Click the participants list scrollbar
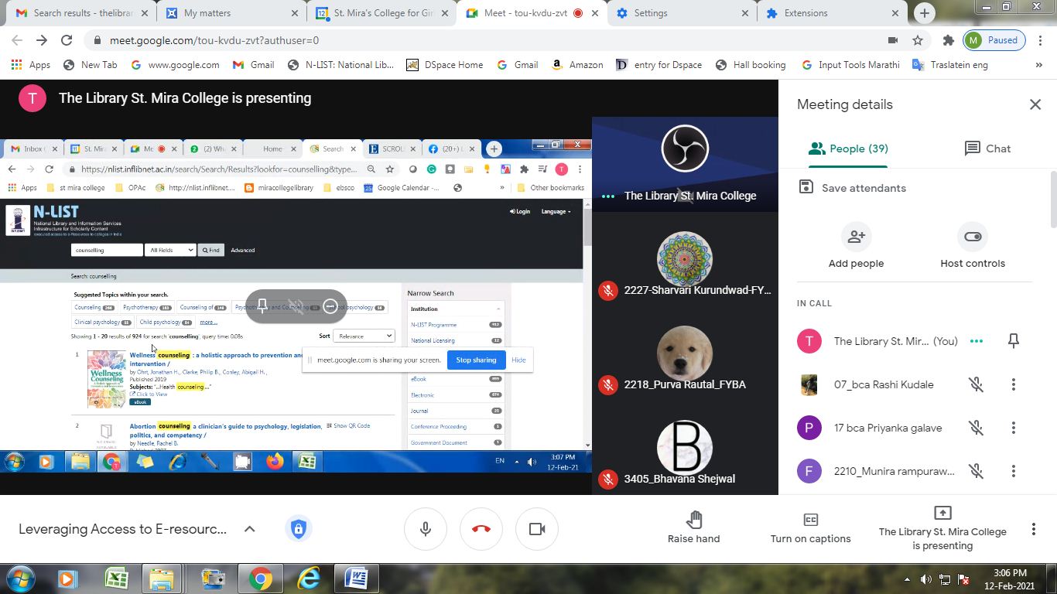 [x=1052, y=201]
